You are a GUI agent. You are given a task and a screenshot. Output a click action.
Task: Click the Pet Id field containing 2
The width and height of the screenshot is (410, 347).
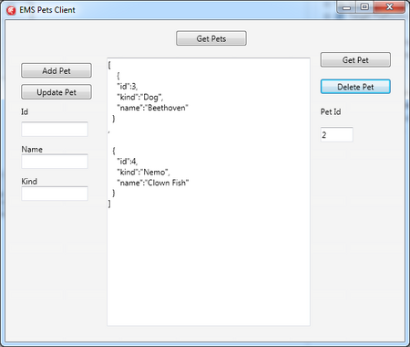pos(337,134)
